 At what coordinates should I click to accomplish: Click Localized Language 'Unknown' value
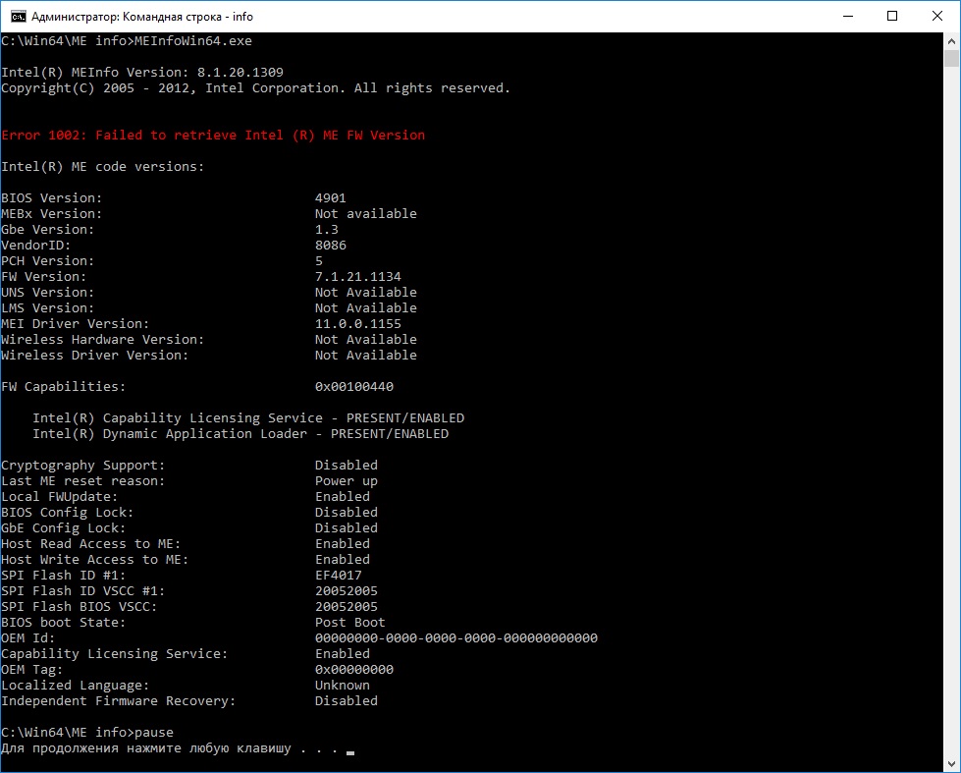343,686
